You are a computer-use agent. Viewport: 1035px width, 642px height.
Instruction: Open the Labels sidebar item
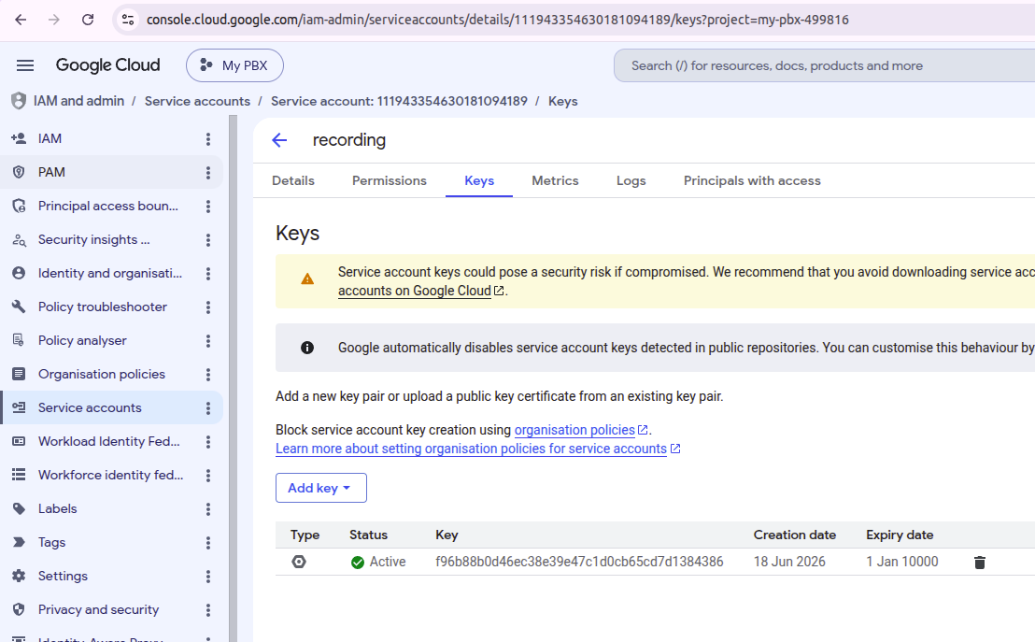tap(57, 508)
